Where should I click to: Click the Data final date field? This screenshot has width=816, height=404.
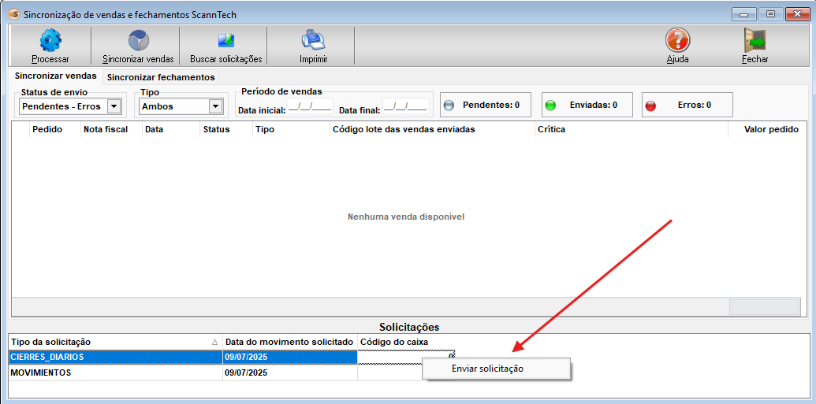click(405, 106)
